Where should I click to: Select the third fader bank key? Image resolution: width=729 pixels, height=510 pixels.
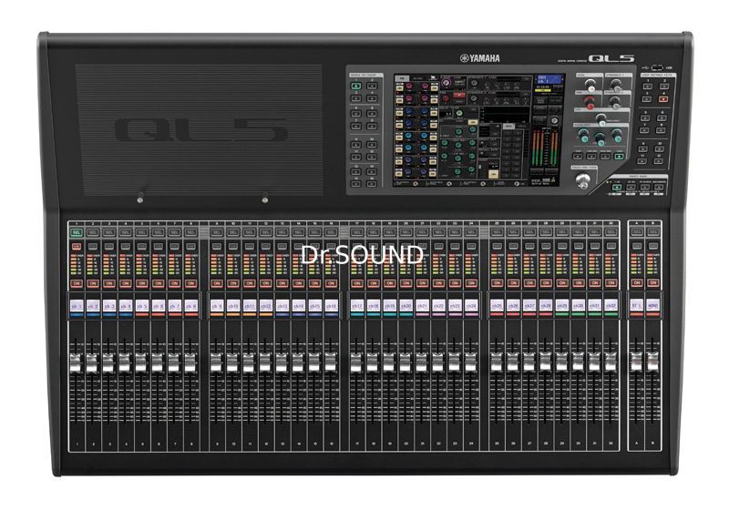coord(645,188)
